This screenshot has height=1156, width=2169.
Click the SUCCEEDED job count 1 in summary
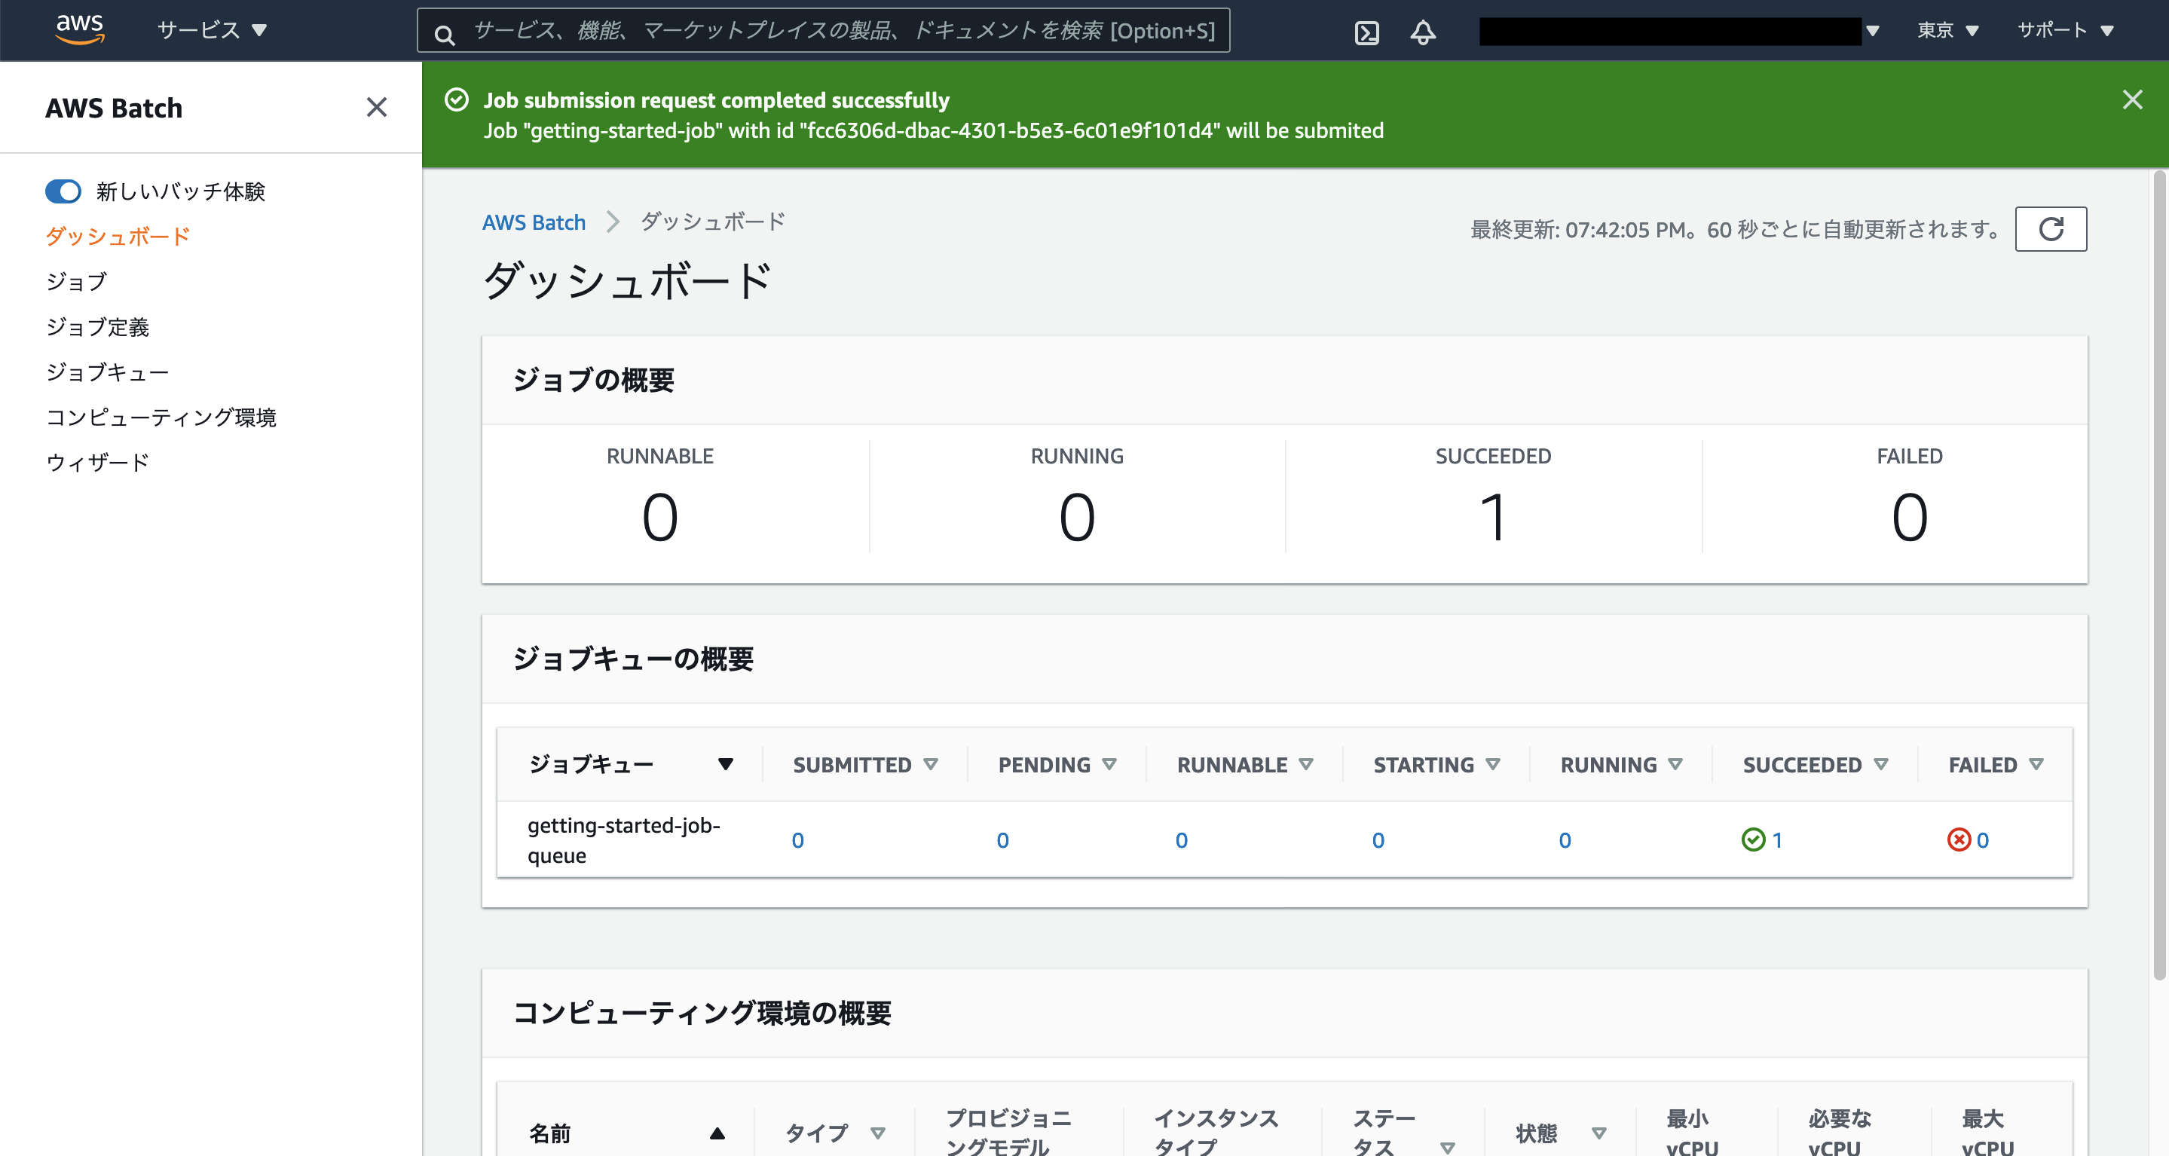[1493, 517]
